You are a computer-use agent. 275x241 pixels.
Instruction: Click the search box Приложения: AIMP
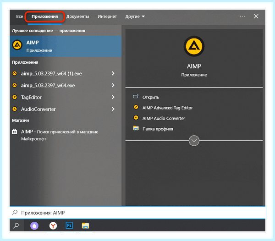137,213
